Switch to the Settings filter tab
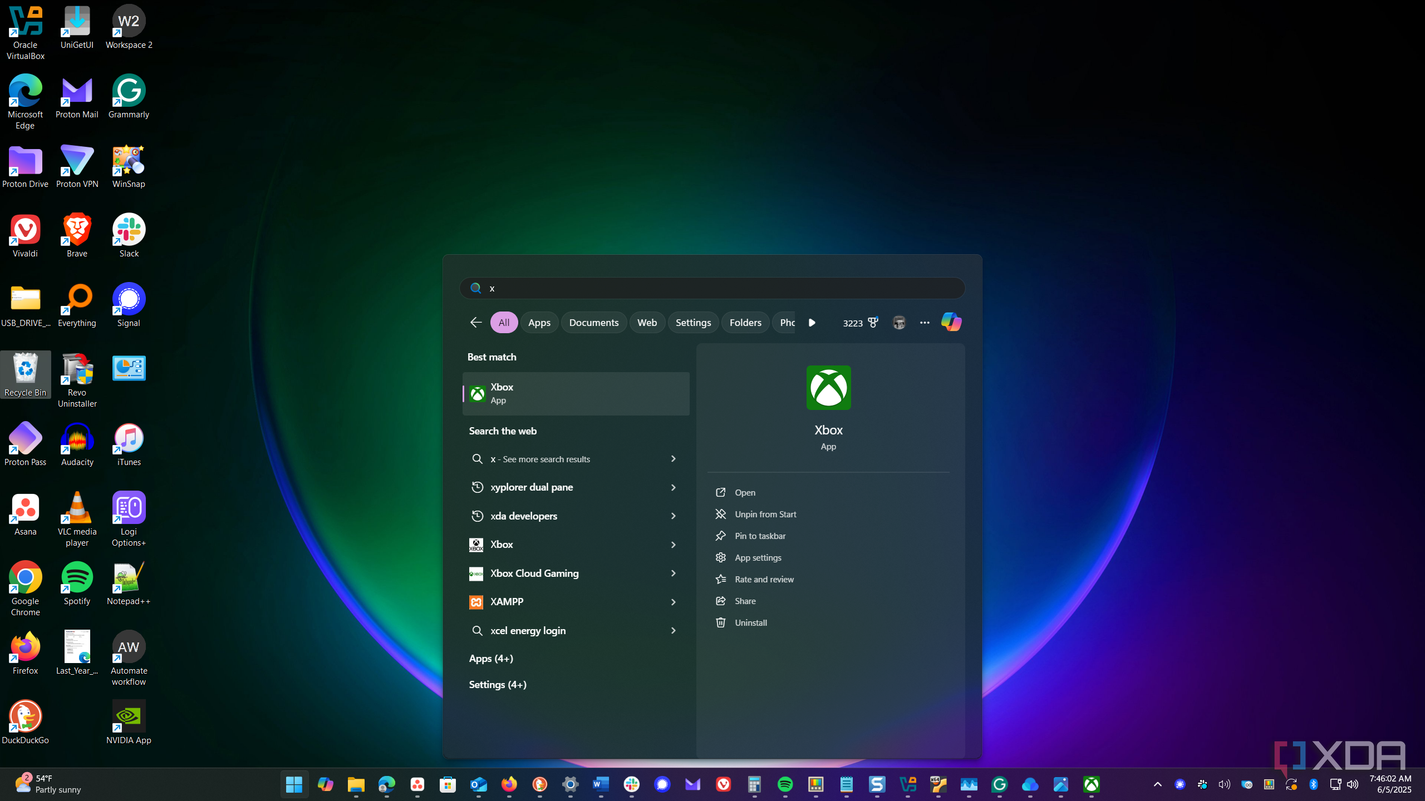Image resolution: width=1425 pixels, height=801 pixels. [693, 323]
